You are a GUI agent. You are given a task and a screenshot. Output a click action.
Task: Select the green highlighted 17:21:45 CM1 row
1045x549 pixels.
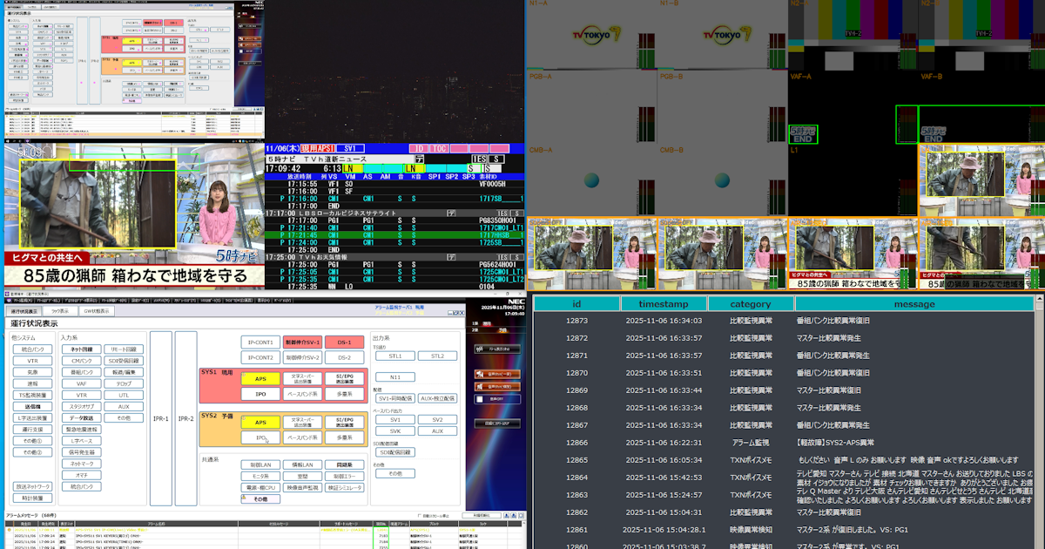click(392, 234)
